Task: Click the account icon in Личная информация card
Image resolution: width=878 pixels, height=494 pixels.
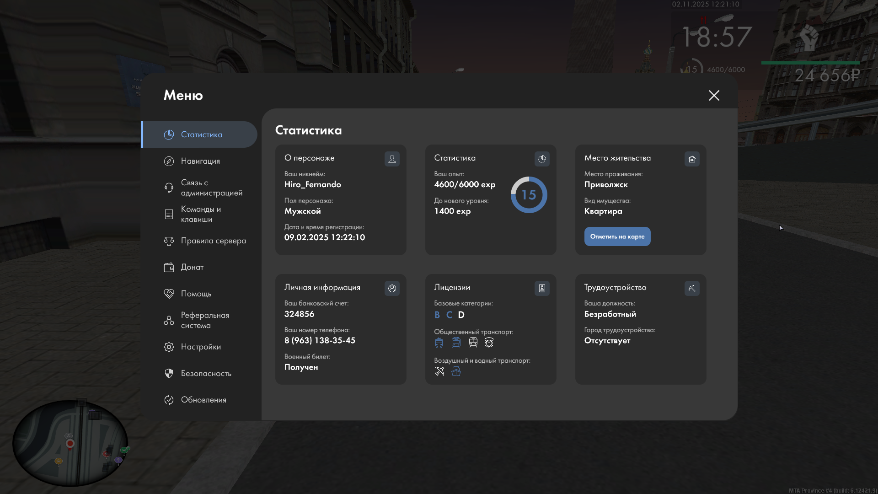Action: (x=392, y=288)
